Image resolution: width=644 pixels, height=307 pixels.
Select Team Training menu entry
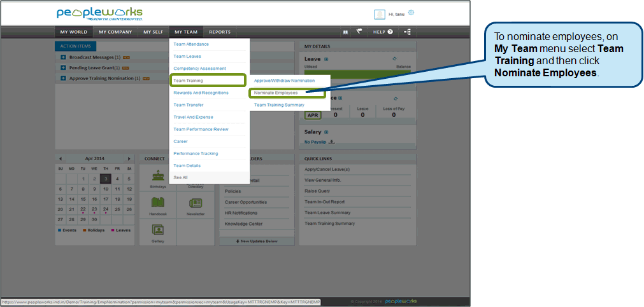point(208,81)
